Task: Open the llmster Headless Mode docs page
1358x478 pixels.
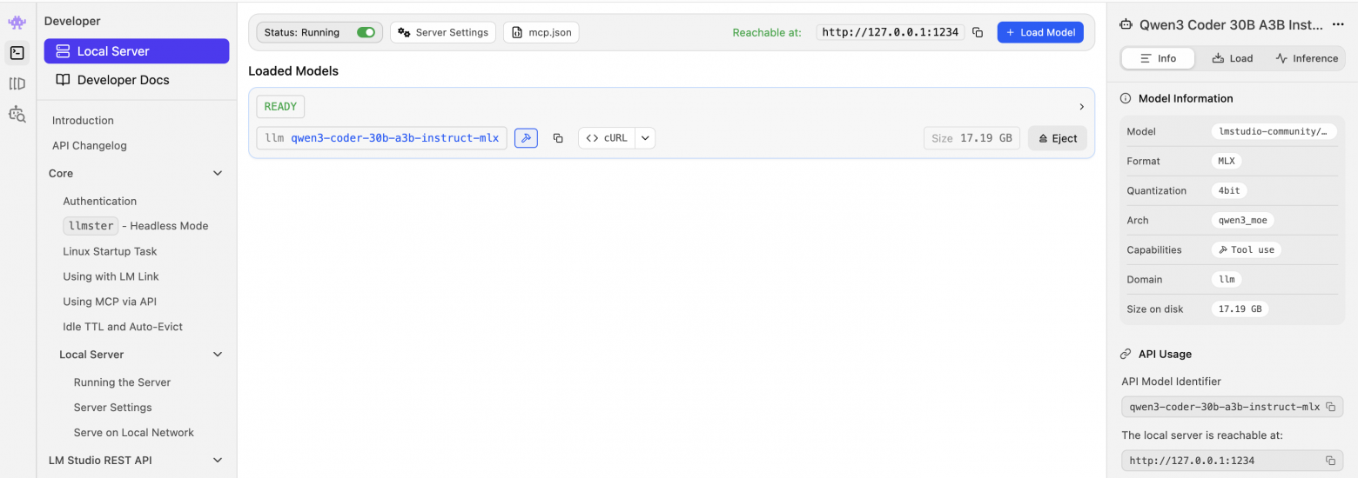Action: (136, 226)
